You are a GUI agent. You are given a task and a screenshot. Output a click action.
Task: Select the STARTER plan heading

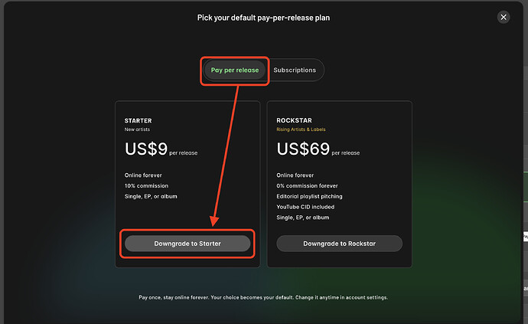tap(138, 120)
